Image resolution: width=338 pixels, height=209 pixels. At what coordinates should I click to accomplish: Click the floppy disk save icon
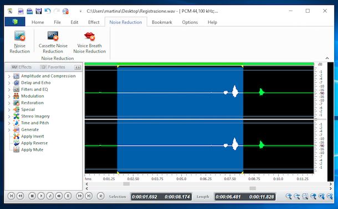[39, 11]
